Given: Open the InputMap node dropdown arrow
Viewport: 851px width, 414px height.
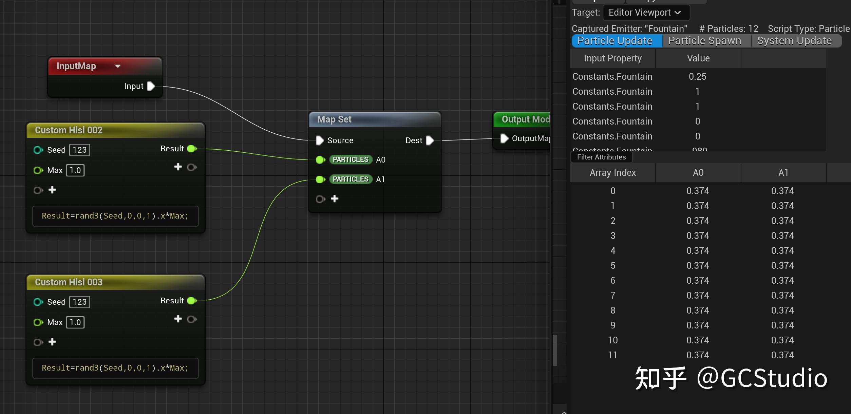Looking at the screenshot, I should click(x=118, y=66).
